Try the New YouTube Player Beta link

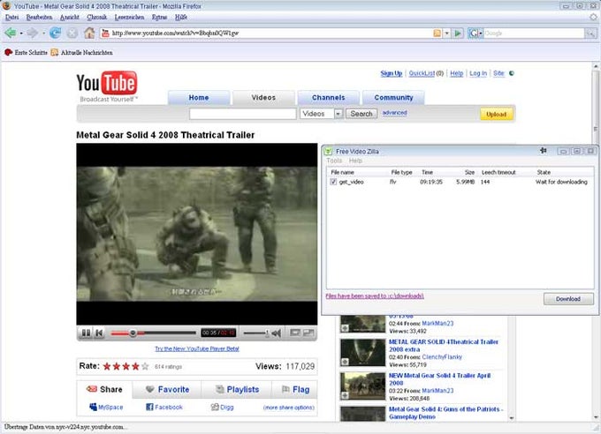pos(197,348)
